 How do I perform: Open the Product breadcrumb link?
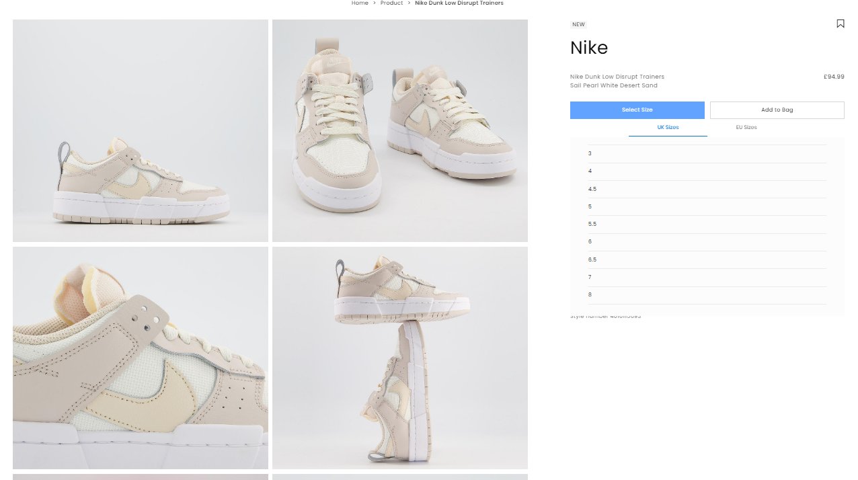391,3
